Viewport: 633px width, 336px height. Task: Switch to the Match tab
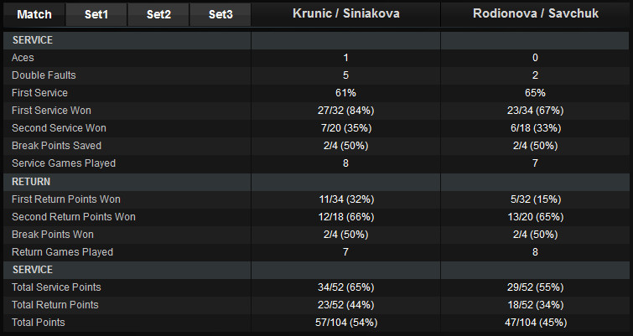34,14
